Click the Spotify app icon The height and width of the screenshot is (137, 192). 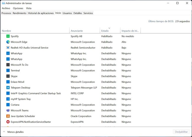point(8,36)
